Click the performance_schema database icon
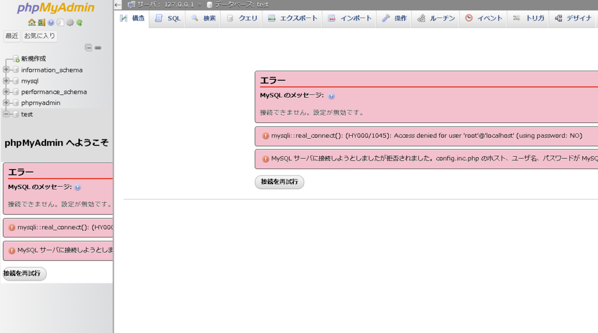 coord(16,92)
